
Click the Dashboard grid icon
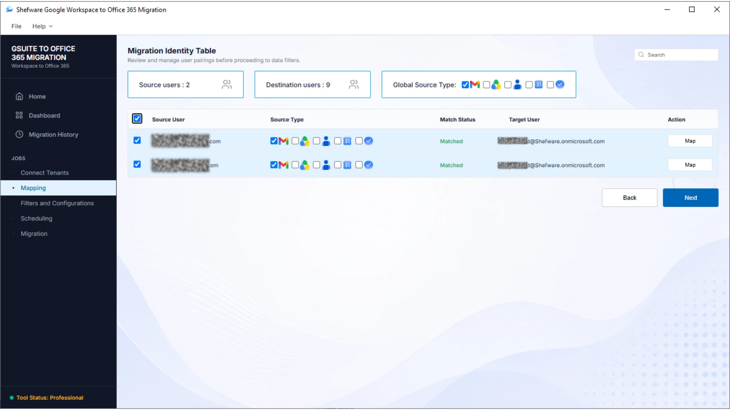point(19,115)
